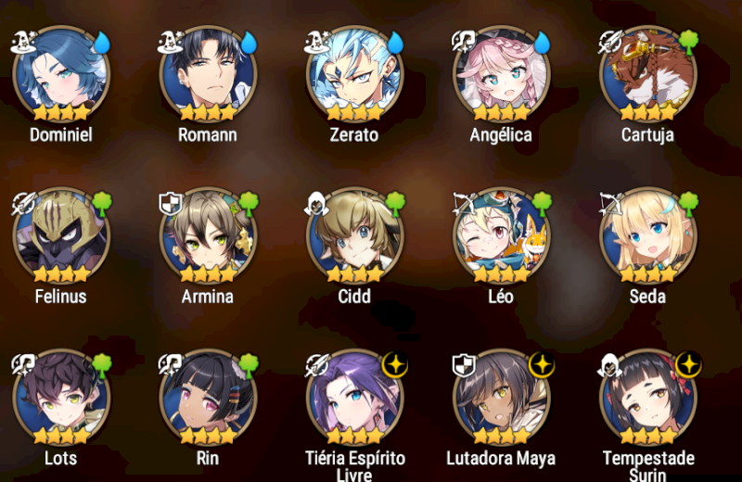The image size is (742, 482).
Task: Click the ranger bow icon on Léo
Action: [x=465, y=203]
